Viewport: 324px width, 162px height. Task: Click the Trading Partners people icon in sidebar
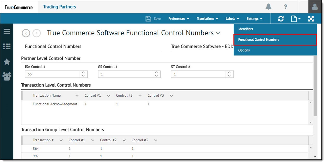[6, 76]
